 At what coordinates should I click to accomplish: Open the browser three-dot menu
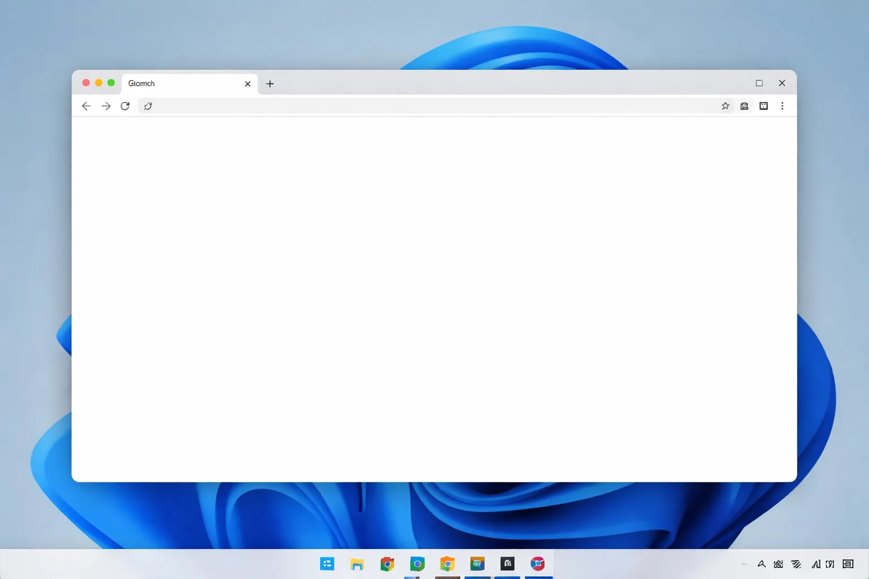(x=782, y=106)
